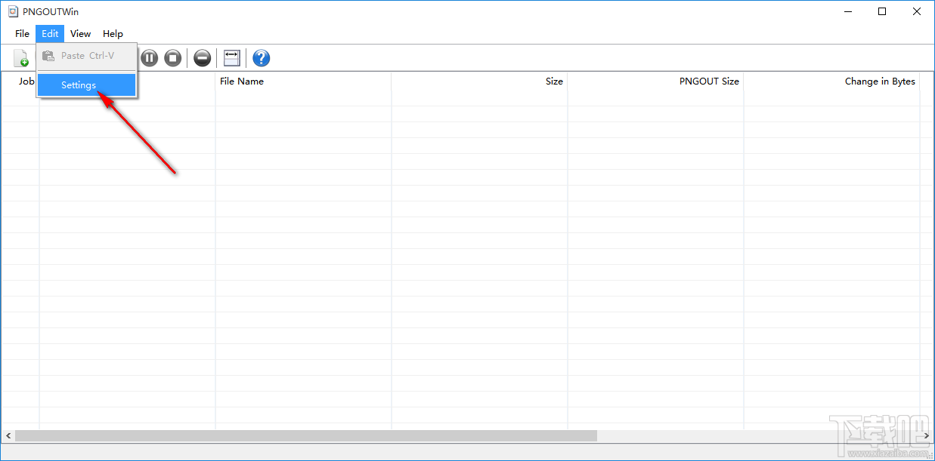Click the scrollbar left arrow
Screen dimensions: 935x461
click(x=8, y=436)
